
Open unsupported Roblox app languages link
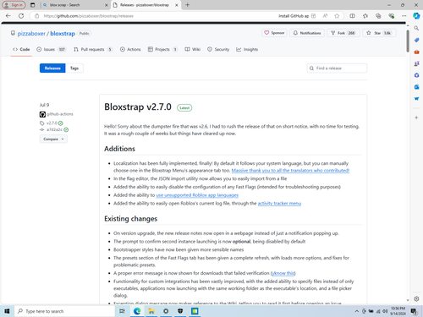point(197,195)
